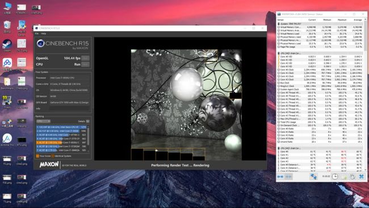Click the Run button beside CPU
The image size is (369, 208).
click(85, 64)
